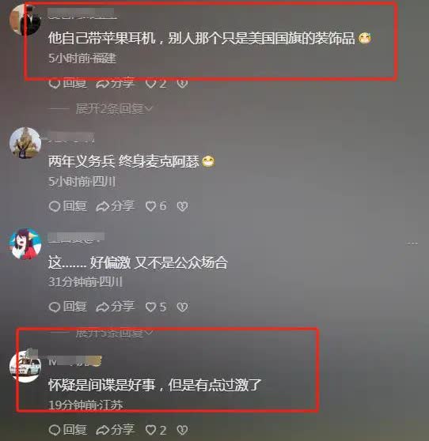Reply to the 终身麦克阿瑟 comment
Screen dimensions: 429x441
[67, 206]
